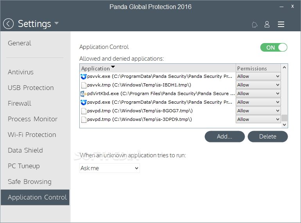Open permission dropdown for is-3DPD9 psvpd.tmp
This screenshot has height=223, width=301.
[x=258, y=119]
